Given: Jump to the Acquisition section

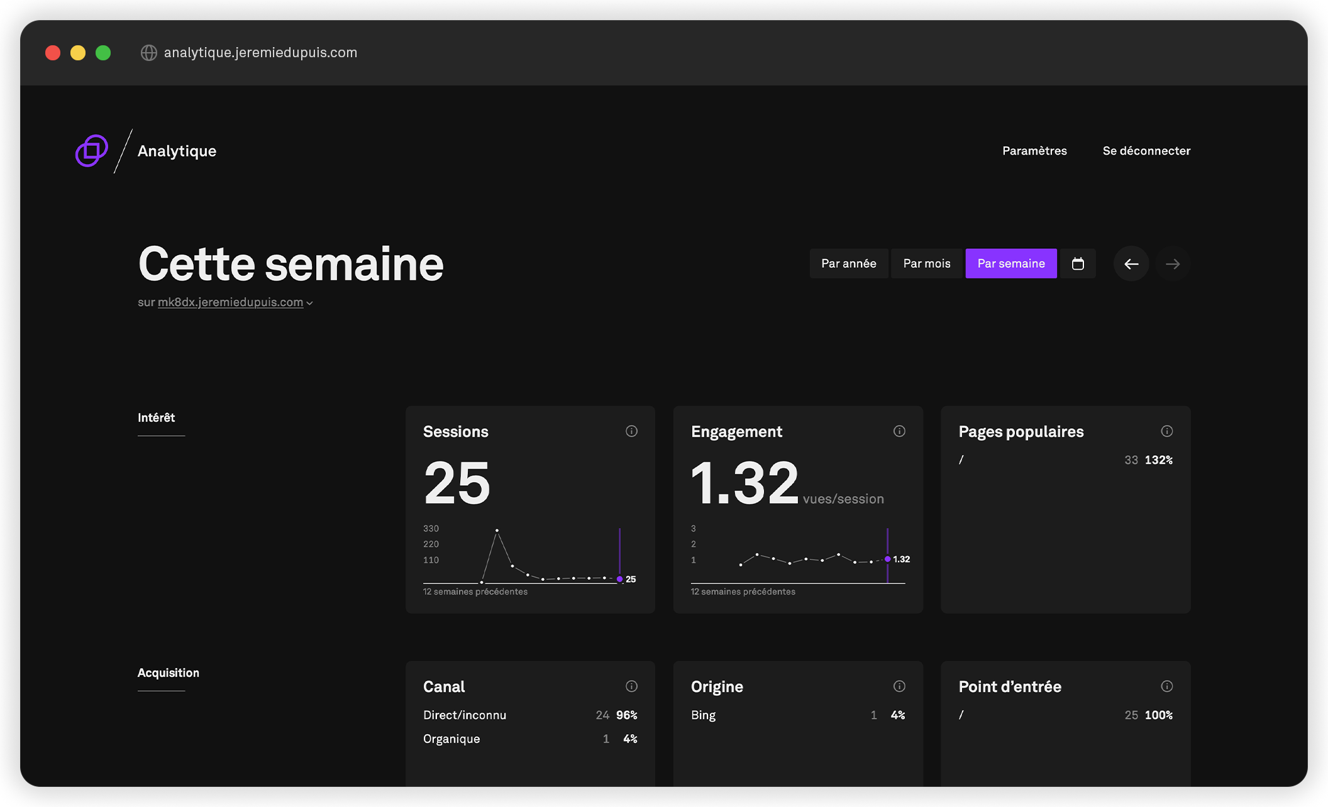Looking at the screenshot, I should point(169,673).
